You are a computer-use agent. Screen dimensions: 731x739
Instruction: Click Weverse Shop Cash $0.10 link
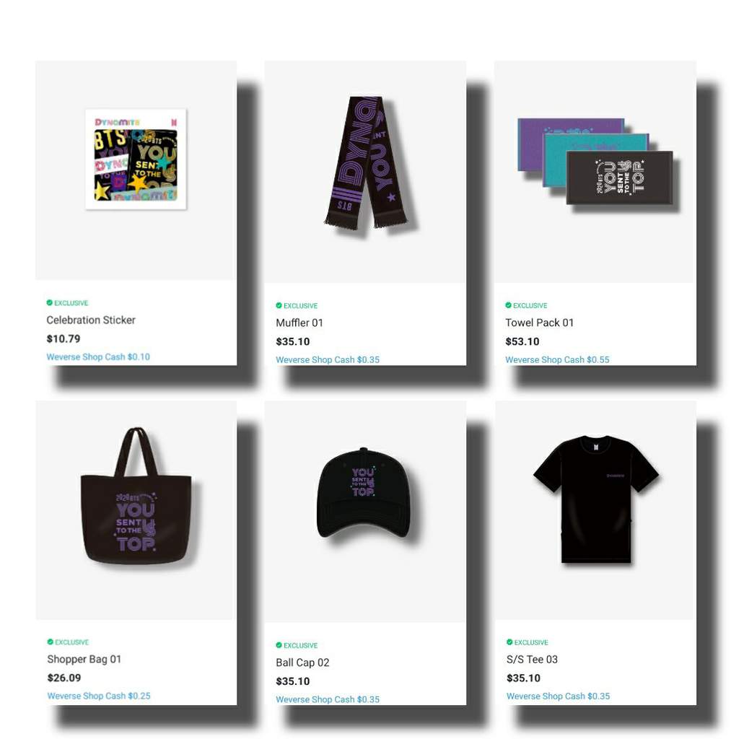[x=98, y=357]
